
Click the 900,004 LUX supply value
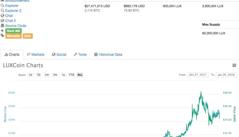172,6
